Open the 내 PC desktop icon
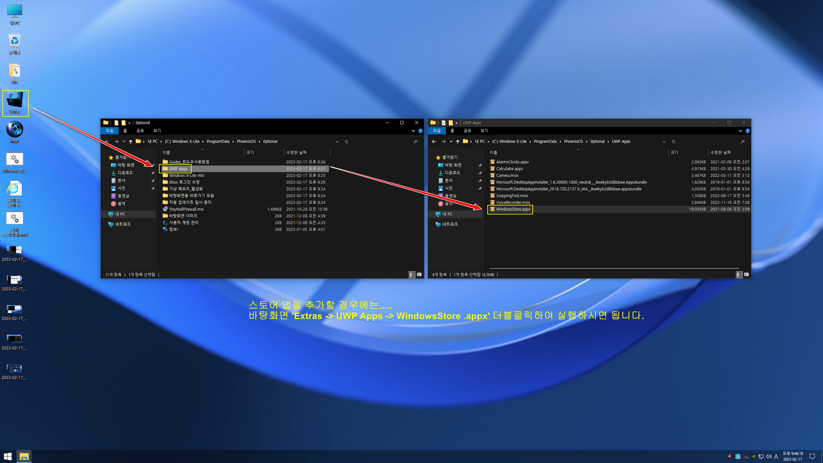823x463 pixels. click(14, 14)
